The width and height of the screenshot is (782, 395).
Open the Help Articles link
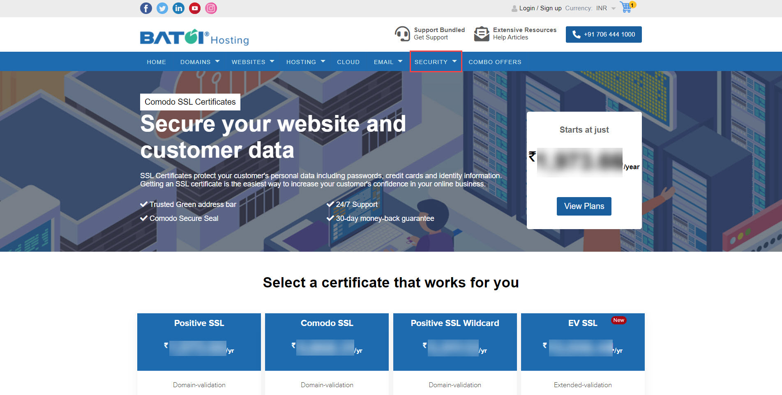[x=510, y=37]
